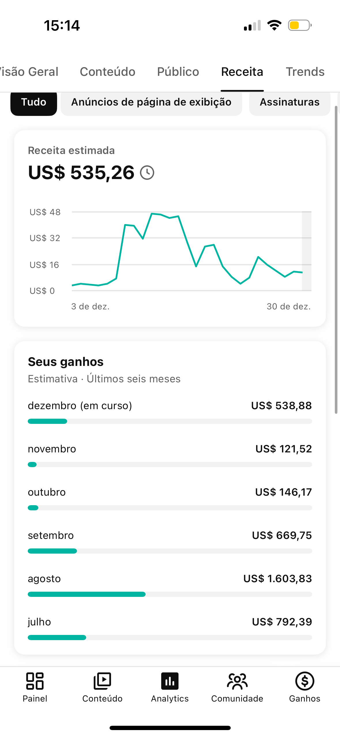The height and width of the screenshot is (737, 340).
Task: Open the Comunidade people icon
Action: (x=237, y=681)
